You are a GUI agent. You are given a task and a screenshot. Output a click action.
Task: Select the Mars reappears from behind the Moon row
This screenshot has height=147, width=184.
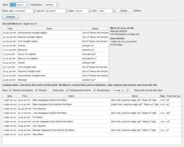[x=92, y=104]
